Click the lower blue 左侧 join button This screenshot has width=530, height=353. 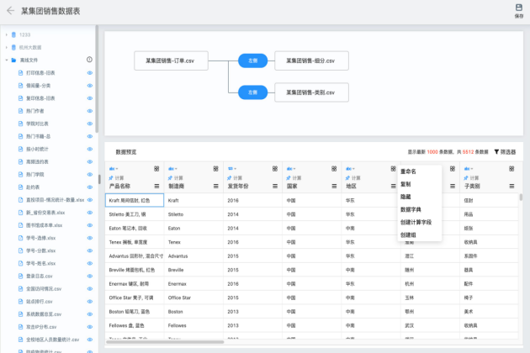pos(253,92)
